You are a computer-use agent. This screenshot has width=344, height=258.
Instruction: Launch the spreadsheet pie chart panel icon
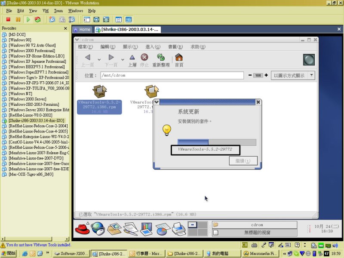tap(163, 229)
